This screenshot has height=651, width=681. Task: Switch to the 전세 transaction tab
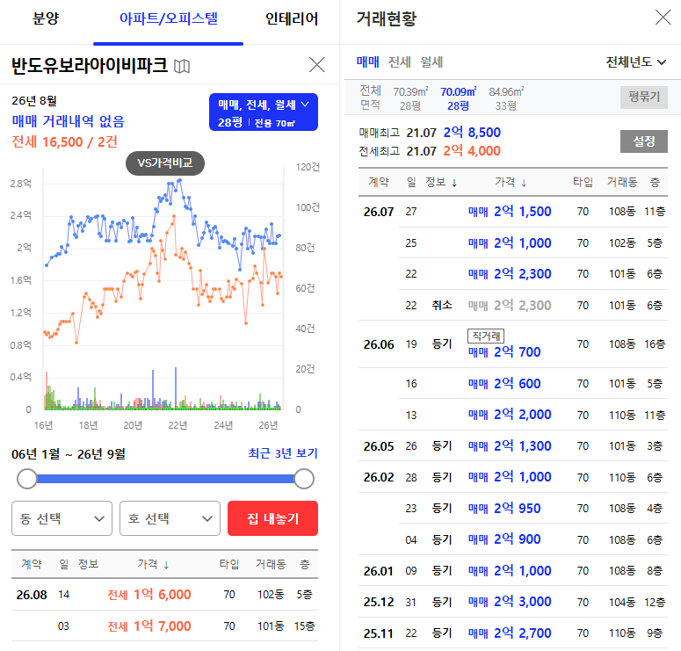[399, 61]
